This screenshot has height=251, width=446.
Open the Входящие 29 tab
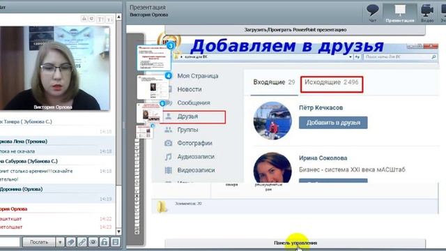pos(274,82)
